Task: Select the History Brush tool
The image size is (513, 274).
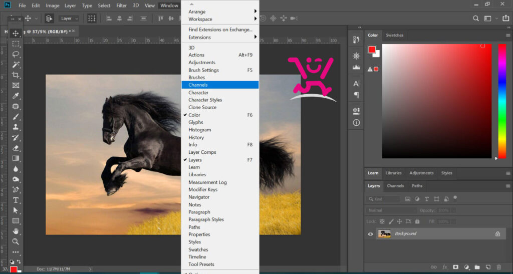Action: click(16, 138)
